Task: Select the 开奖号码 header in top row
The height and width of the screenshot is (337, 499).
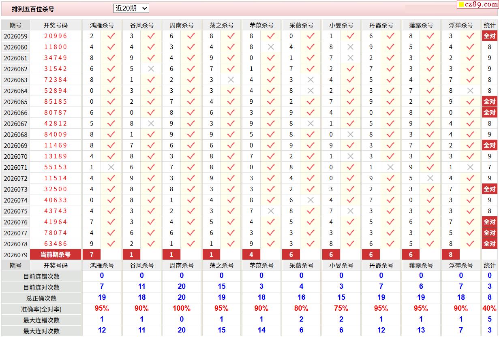Action: pos(56,25)
